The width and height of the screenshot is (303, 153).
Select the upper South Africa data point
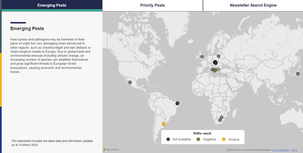point(222,117)
